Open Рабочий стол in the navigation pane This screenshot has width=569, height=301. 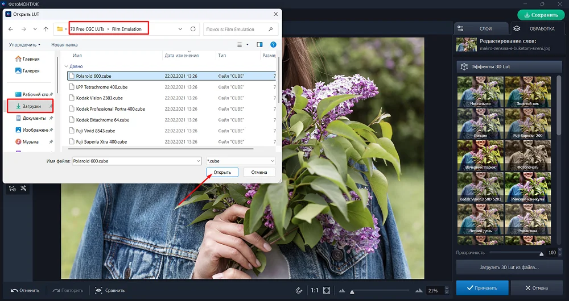(x=32, y=94)
